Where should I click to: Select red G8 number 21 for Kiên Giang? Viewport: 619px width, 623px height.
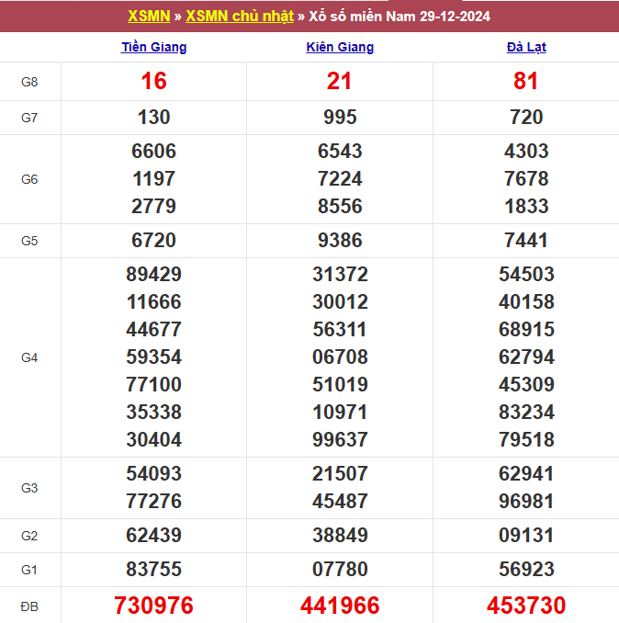340,82
